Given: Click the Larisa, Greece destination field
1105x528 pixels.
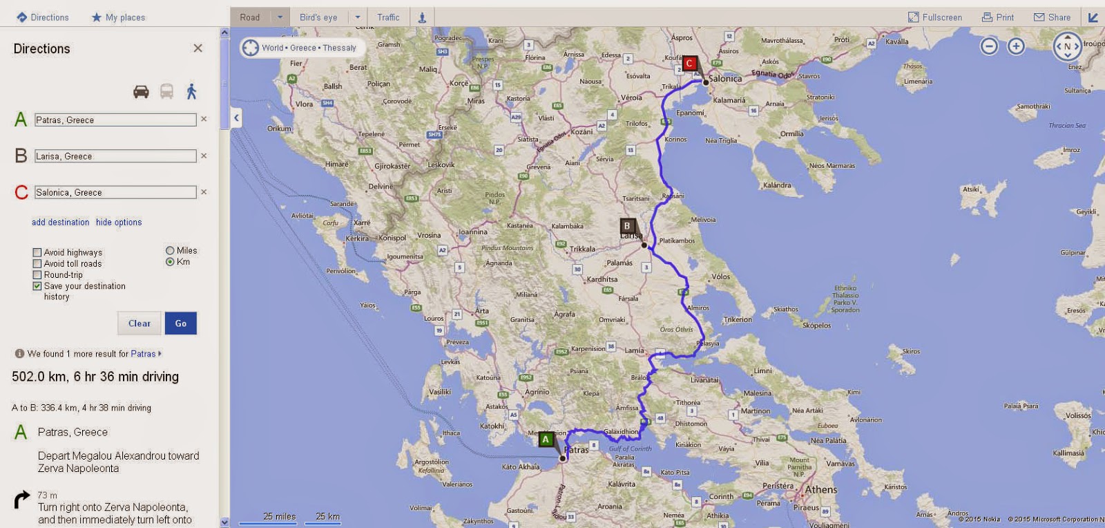Looking at the screenshot, I should click(x=115, y=156).
